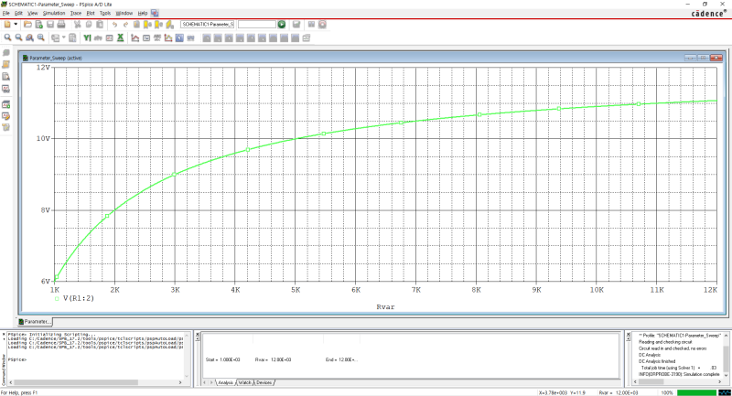732x396 pixels.
Task: Click the command window horizontal scrollbar
Action: pos(96,382)
